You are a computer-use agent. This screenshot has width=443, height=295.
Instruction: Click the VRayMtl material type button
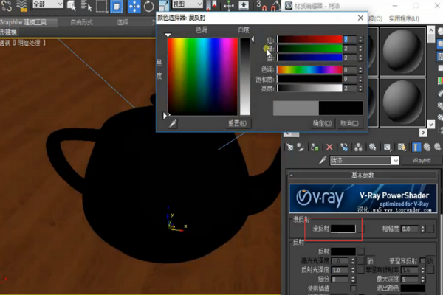point(422,161)
